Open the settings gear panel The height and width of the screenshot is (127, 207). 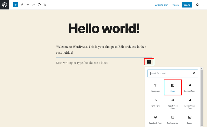point(197,5)
